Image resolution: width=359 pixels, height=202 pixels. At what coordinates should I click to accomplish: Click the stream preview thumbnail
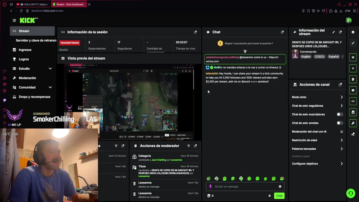coord(129,102)
